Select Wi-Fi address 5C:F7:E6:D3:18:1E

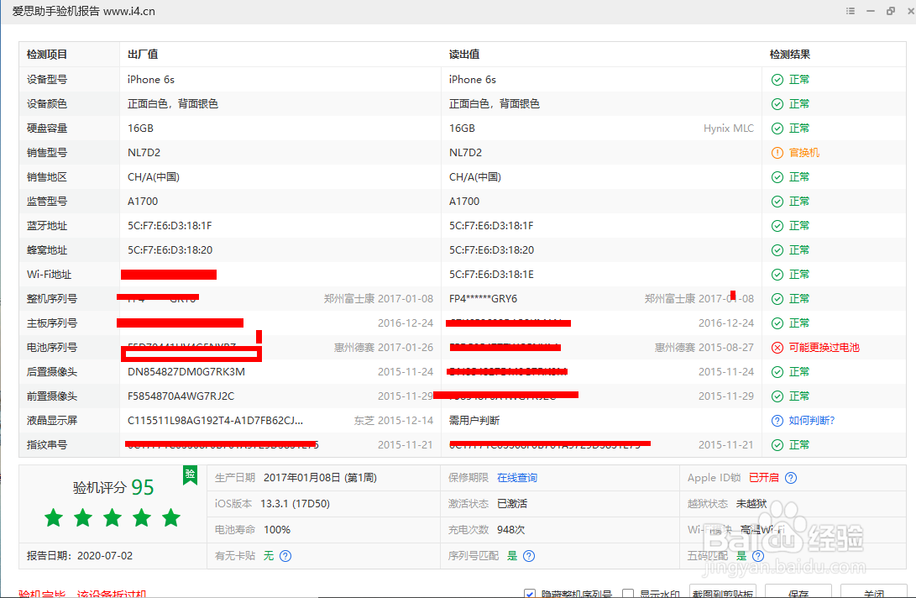click(490, 275)
